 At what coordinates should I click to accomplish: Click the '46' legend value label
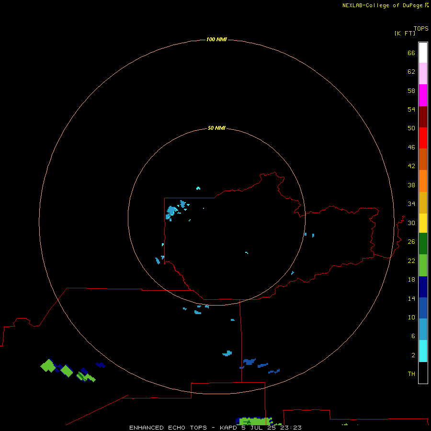pyautogui.click(x=411, y=147)
